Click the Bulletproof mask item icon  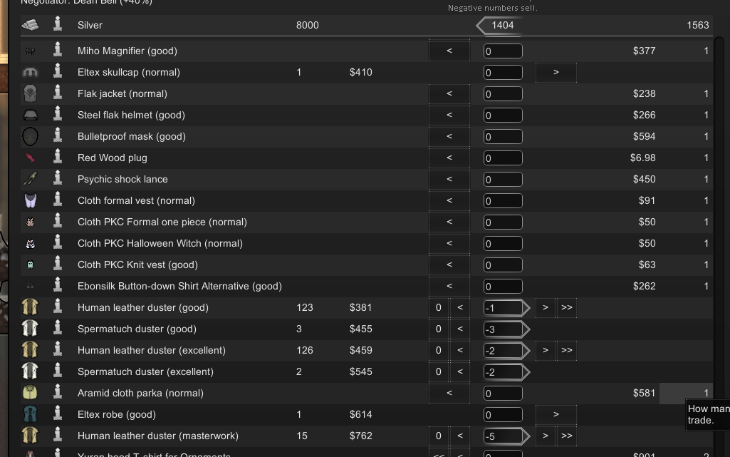[x=30, y=136]
